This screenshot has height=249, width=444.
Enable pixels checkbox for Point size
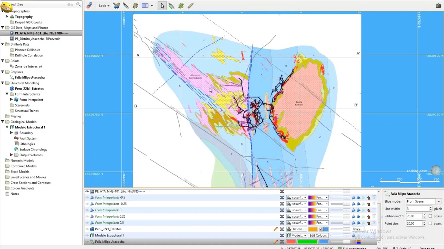click(x=430, y=224)
